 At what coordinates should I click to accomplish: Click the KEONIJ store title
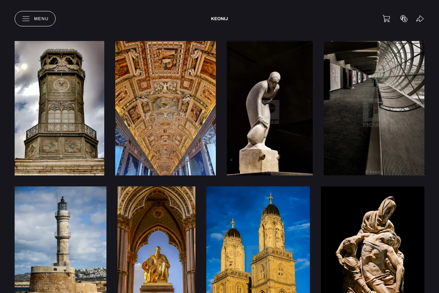pyautogui.click(x=219, y=19)
